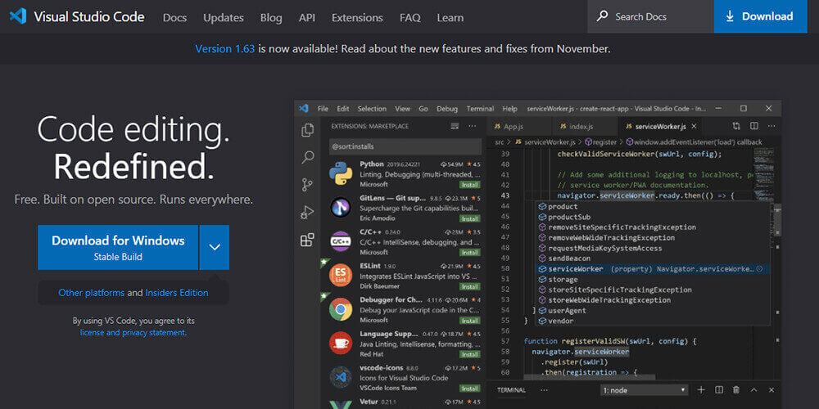819x409 pixels.
Task: Click the new terminal plus icon
Action: (x=702, y=389)
